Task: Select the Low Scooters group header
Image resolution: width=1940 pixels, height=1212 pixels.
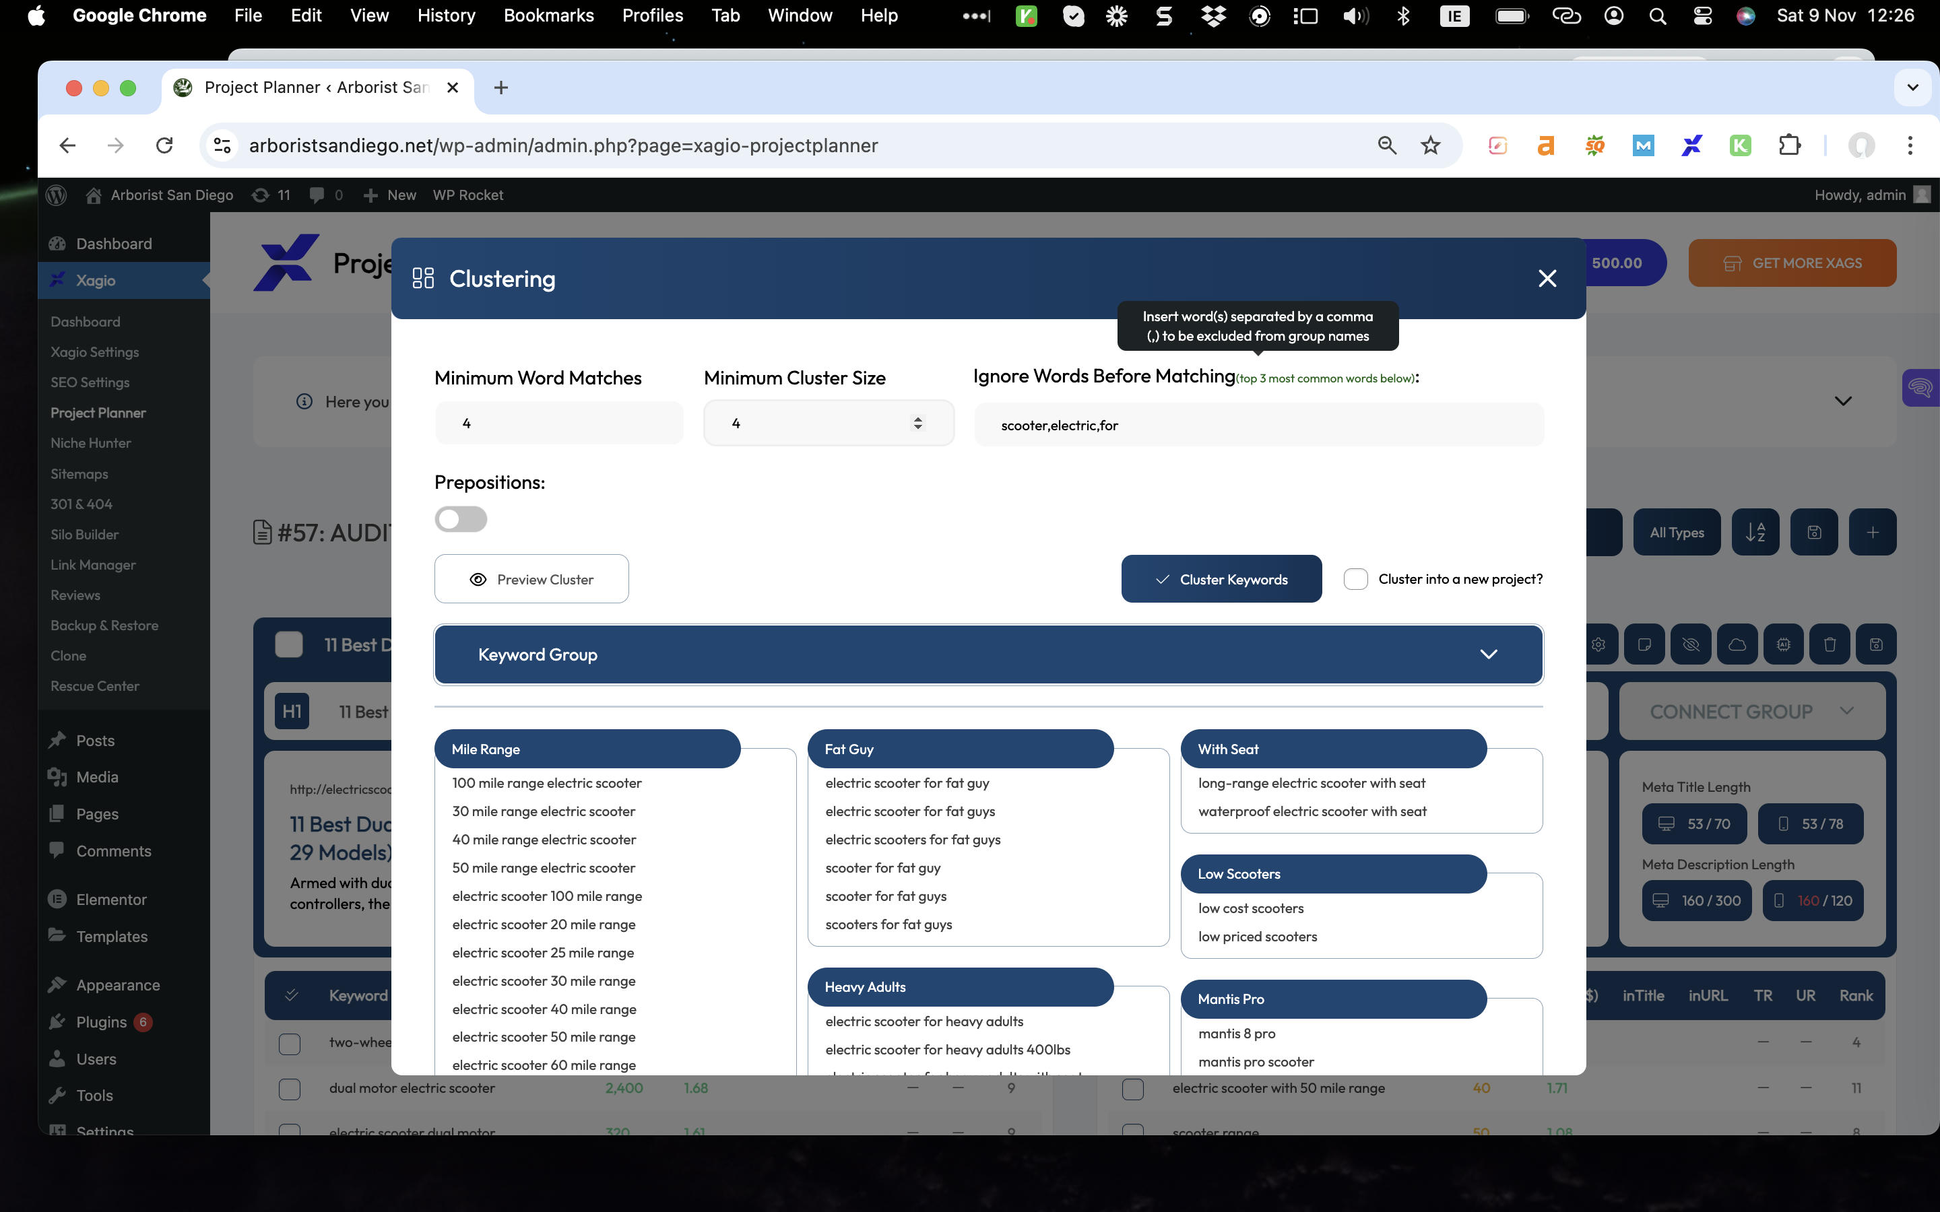Action: (1334, 874)
